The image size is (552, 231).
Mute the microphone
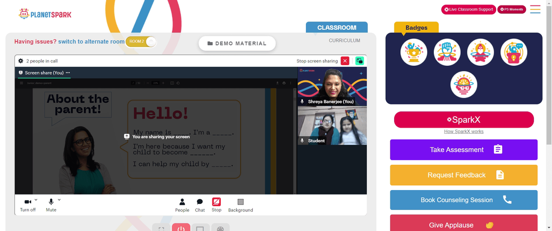tap(51, 205)
